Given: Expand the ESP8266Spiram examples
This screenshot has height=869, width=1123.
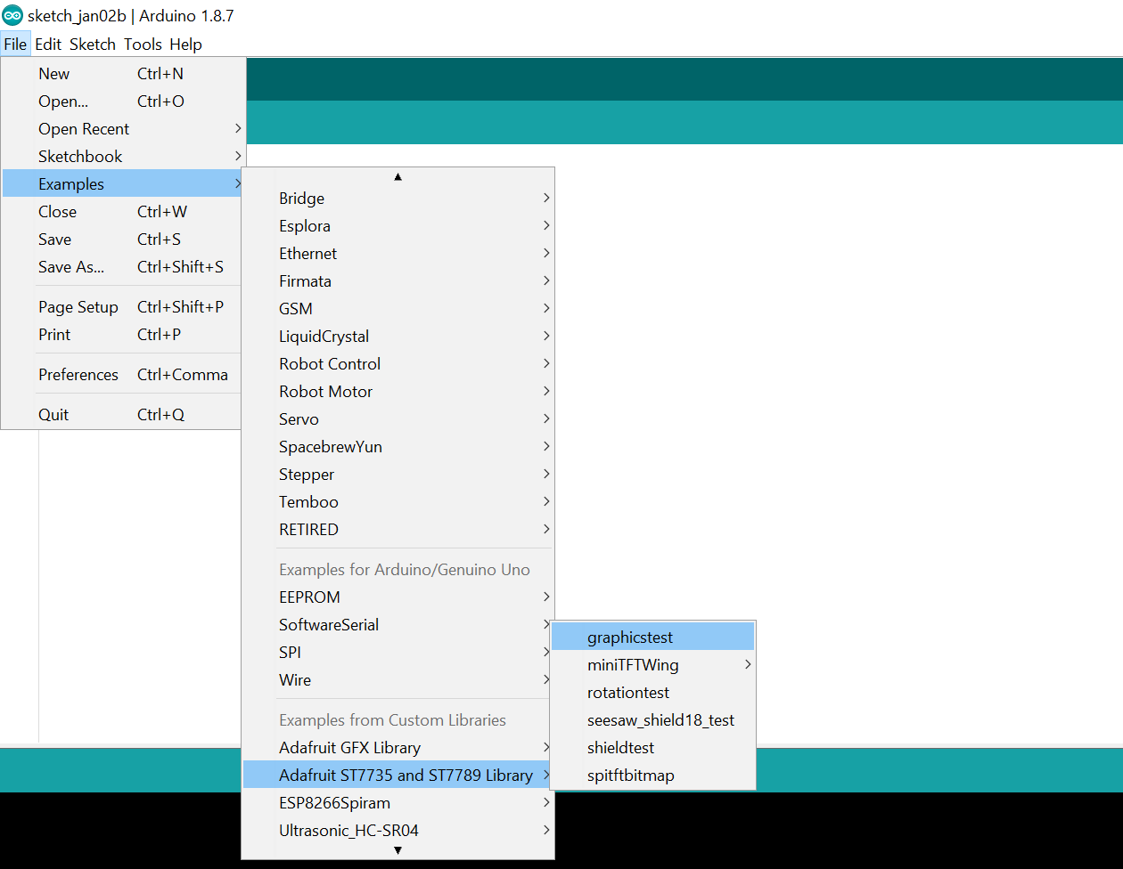Looking at the screenshot, I should pos(334,803).
